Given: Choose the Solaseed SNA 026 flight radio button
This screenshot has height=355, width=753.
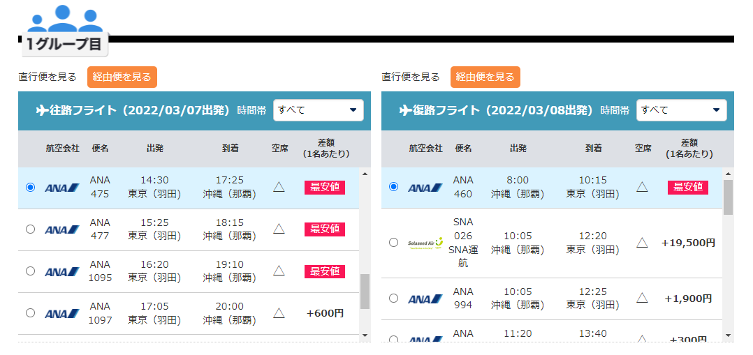Looking at the screenshot, I should [393, 242].
